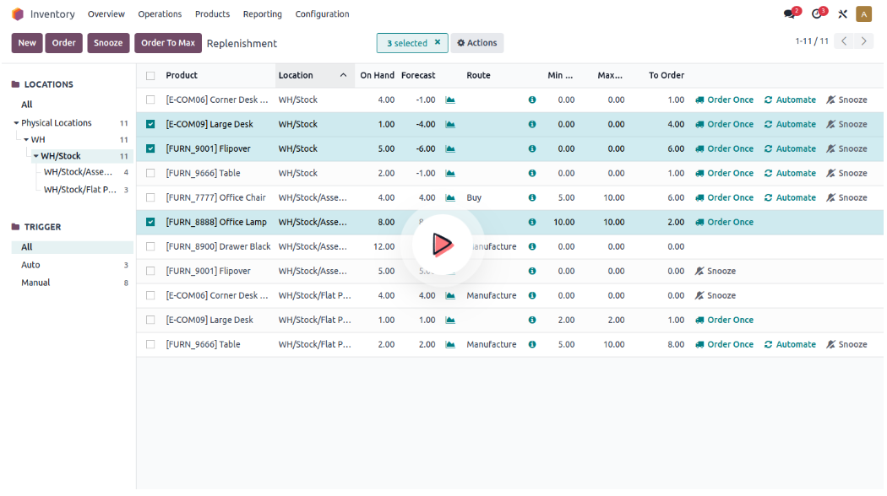The height and width of the screenshot is (496, 887).
Task: Check the FURN_7777 Office Chair row
Action: click(150, 197)
